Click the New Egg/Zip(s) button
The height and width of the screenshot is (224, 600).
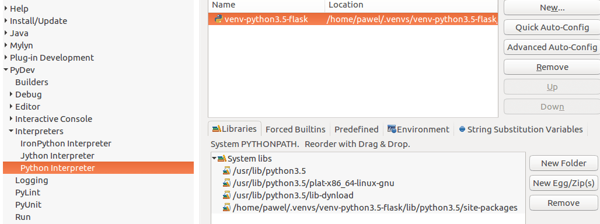(x=564, y=183)
